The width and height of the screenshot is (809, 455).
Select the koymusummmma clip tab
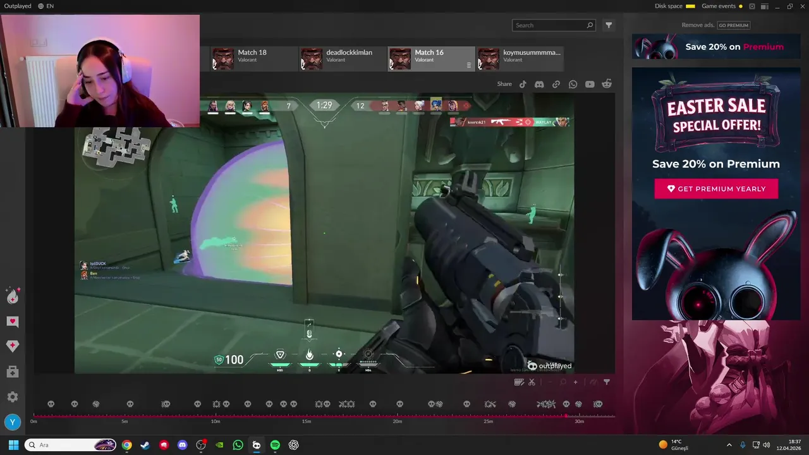[520, 59]
